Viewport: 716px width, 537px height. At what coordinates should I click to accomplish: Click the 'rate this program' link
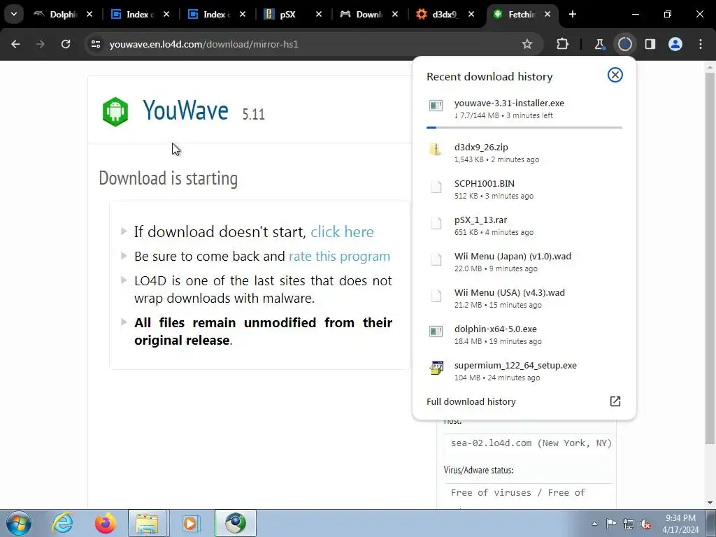pyautogui.click(x=339, y=256)
